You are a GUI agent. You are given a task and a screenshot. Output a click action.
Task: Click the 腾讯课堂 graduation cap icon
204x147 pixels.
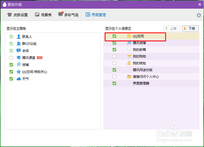(x=19, y=58)
